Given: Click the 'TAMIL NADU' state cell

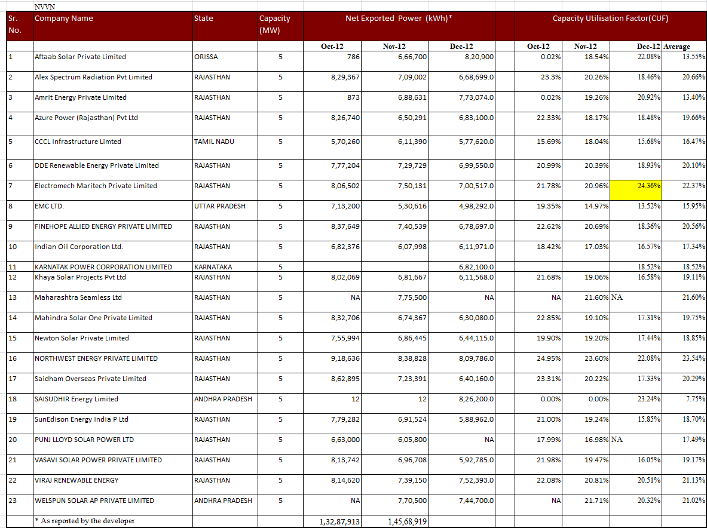Looking at the screenshot, I should pyautogui.click(x=225, y=148).
